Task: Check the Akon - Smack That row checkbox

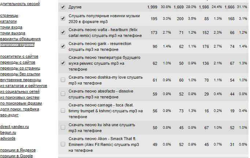Action: pyautogui.click(x=63, y=144)
